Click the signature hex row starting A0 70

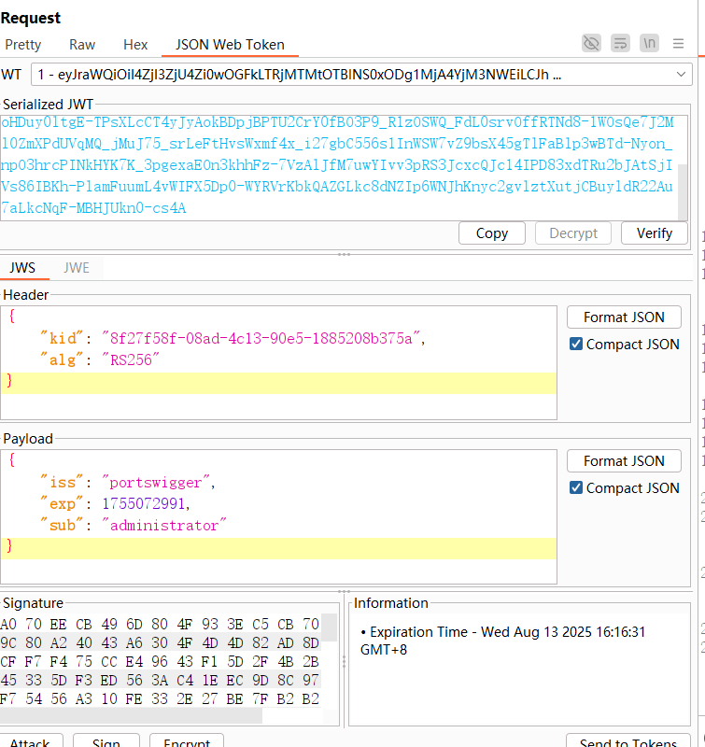pyautogui.click(x=160, y=624)
